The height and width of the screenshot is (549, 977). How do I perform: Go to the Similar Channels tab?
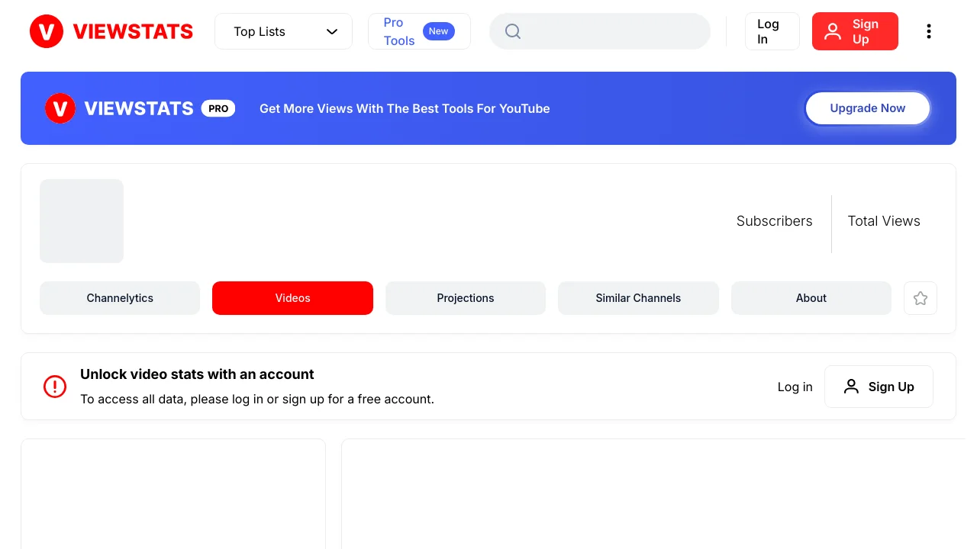[x=638, y=298]
